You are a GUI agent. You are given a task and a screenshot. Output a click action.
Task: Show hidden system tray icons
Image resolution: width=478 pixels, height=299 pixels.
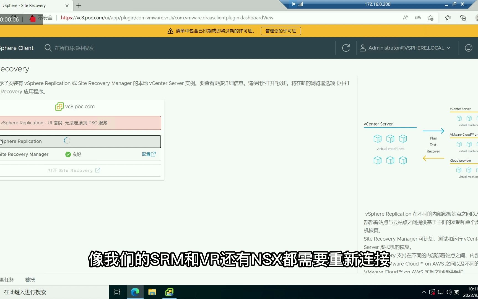(x=424, y=292)
